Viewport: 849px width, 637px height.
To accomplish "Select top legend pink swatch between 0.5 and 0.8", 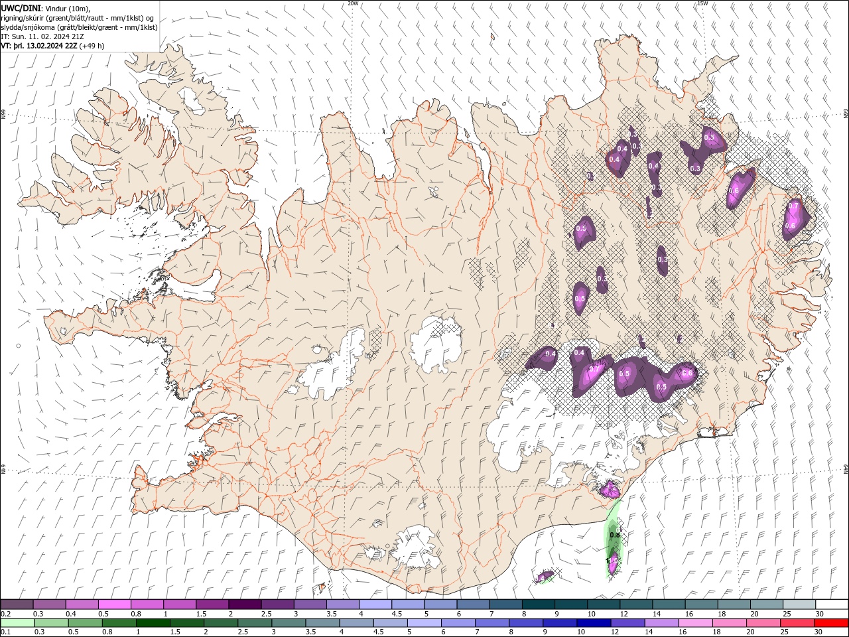I will [114, 604].
